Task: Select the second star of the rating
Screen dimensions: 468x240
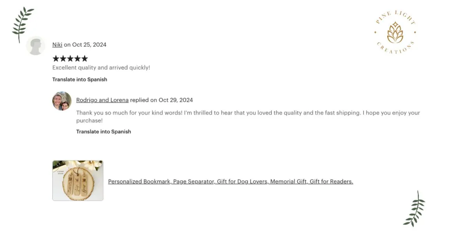Action: pos(63,59)
